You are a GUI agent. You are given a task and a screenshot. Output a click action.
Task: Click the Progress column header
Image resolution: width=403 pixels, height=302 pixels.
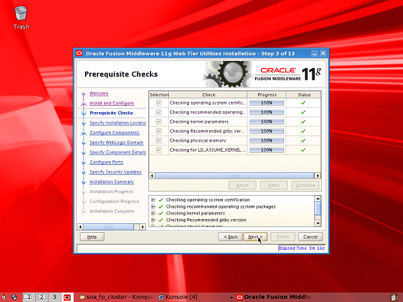[x=267, y=95]
